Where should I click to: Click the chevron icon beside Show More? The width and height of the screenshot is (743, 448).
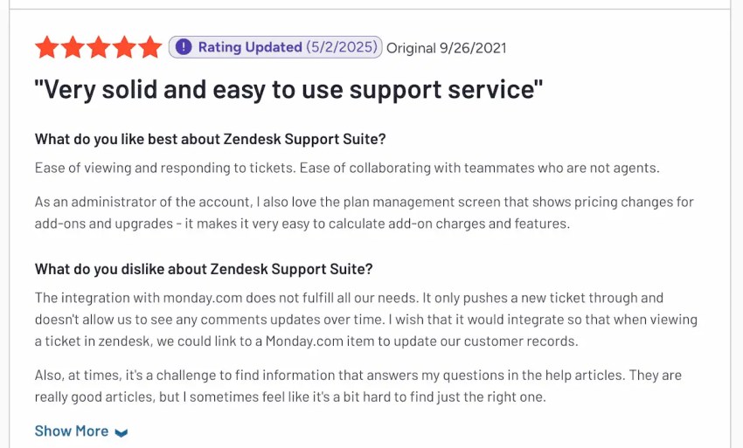[x=122, y=432]
